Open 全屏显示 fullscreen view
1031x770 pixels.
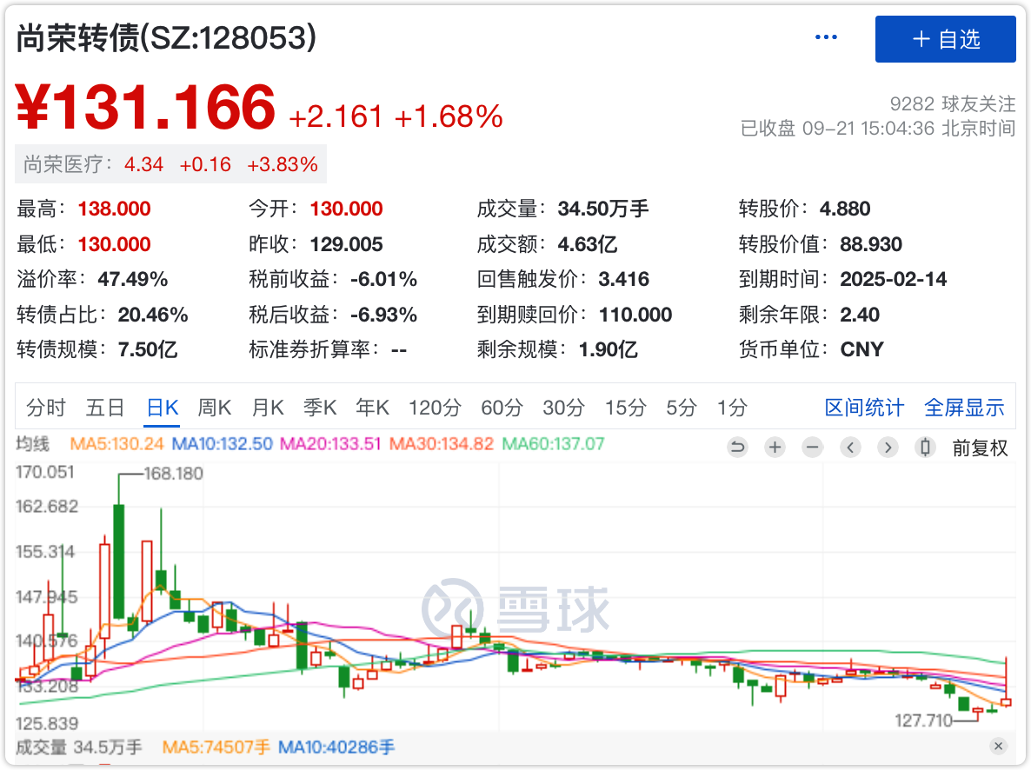(x=964, y=408)
